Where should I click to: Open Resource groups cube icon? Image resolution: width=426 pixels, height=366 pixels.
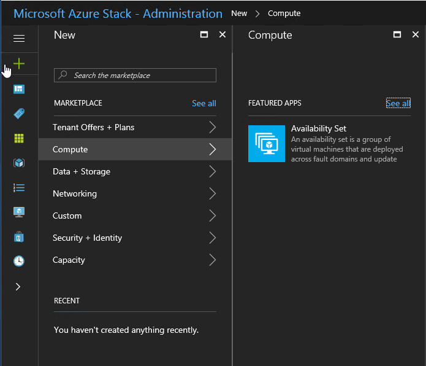[19, 163]
